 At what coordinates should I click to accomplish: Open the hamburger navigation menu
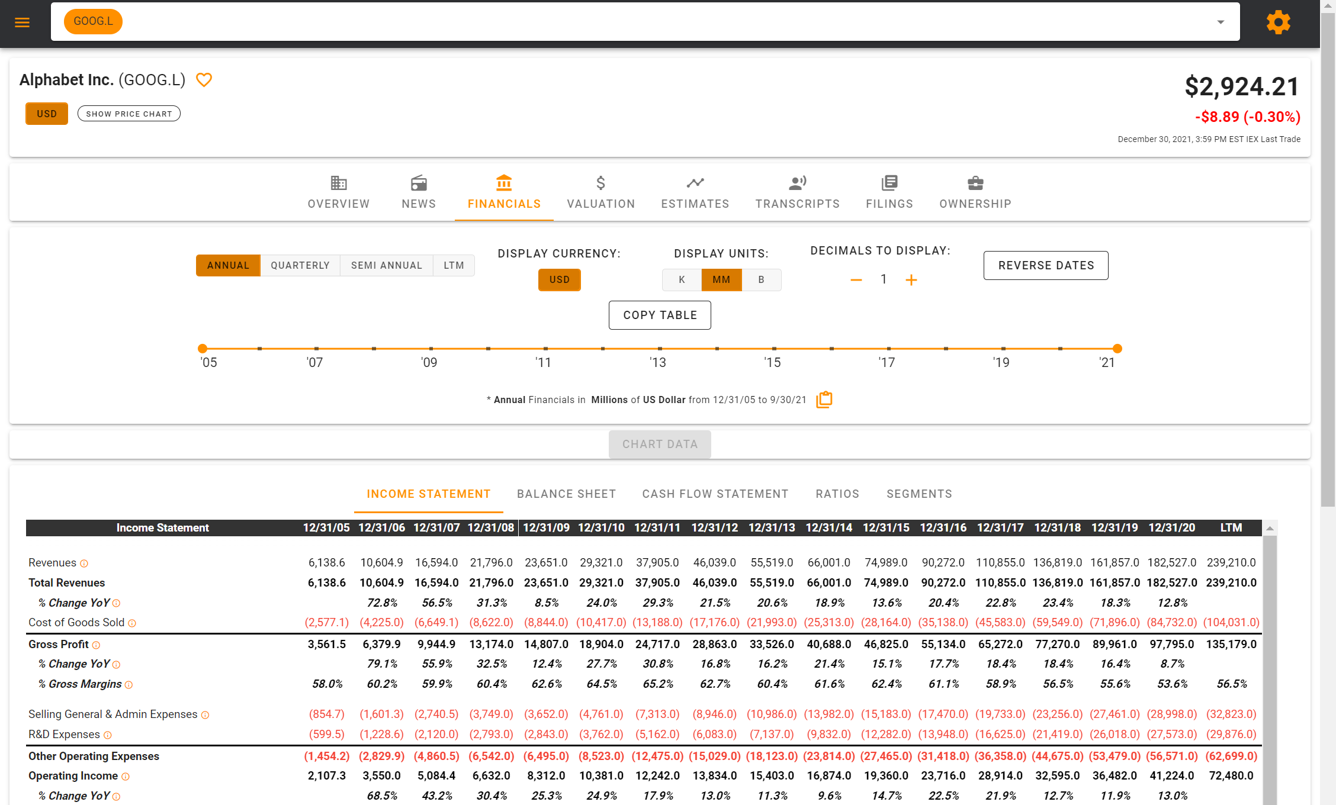click(23, 22)
